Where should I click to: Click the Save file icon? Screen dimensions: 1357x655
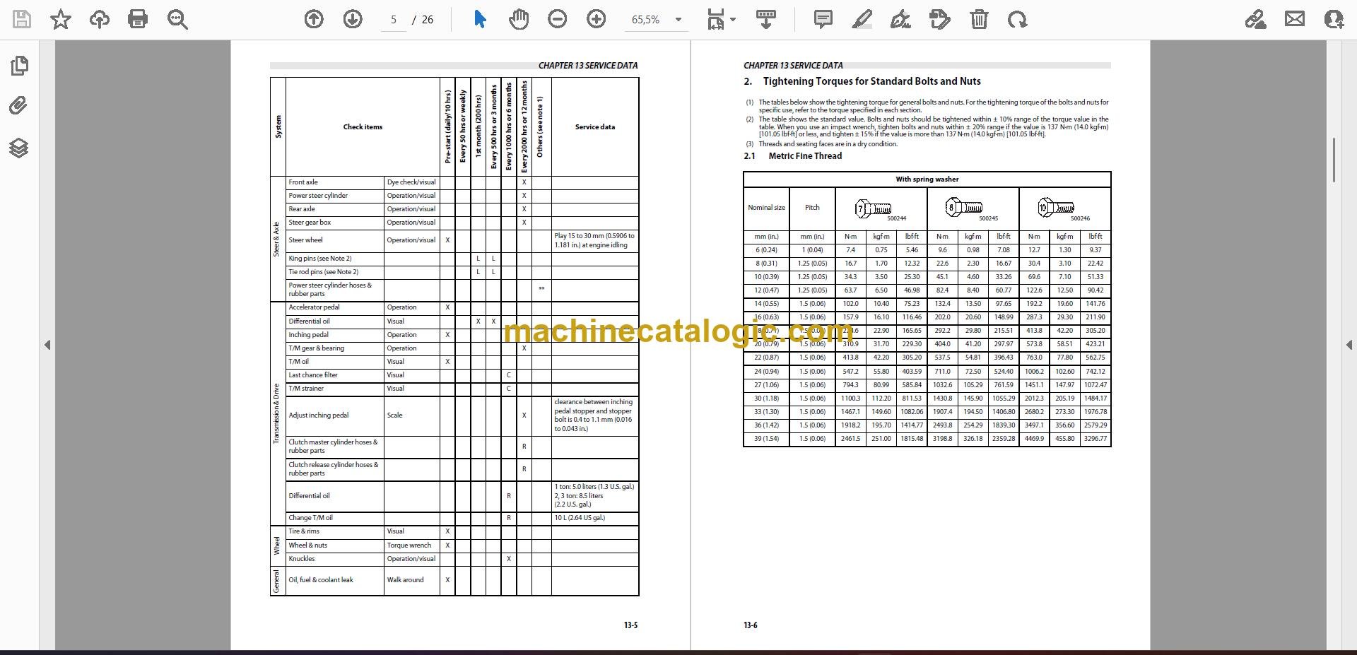[x=22, y=19]
